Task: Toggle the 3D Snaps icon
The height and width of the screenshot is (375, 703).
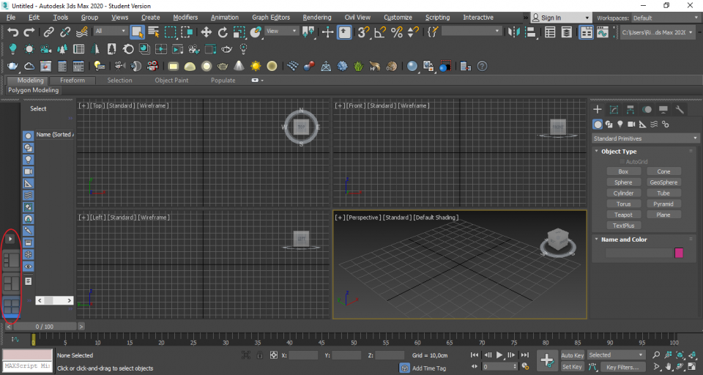Action: pyautogui.click(x=363, y=31)
